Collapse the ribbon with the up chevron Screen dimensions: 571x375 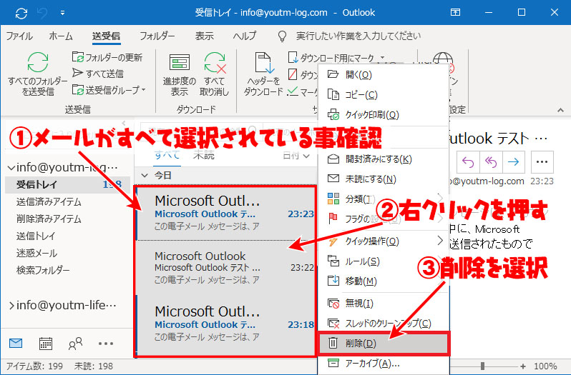[561, 110]
